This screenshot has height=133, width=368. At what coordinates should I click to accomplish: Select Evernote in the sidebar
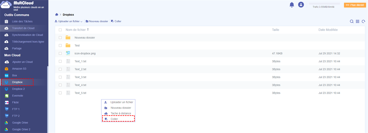18,96
